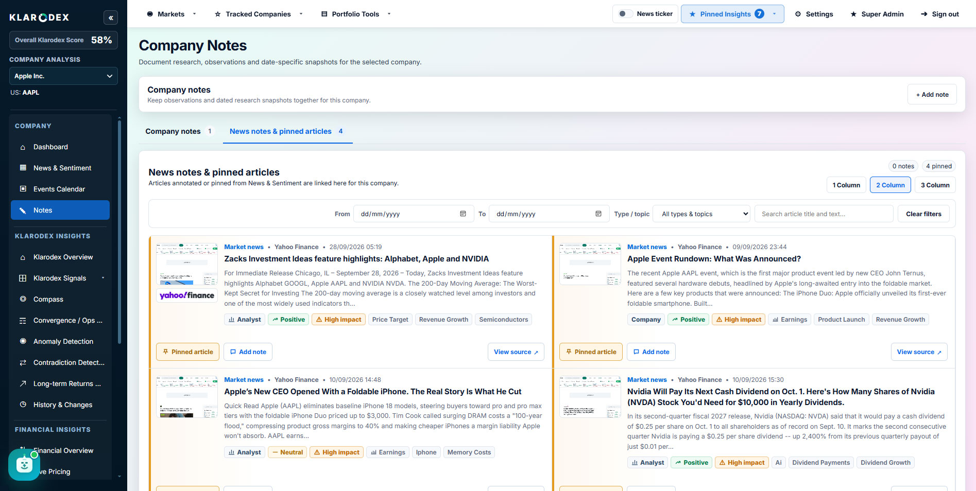Viewport: 976px width, 491px height.
Task: Switch to 1 Column layout
Action: point(846,185)
